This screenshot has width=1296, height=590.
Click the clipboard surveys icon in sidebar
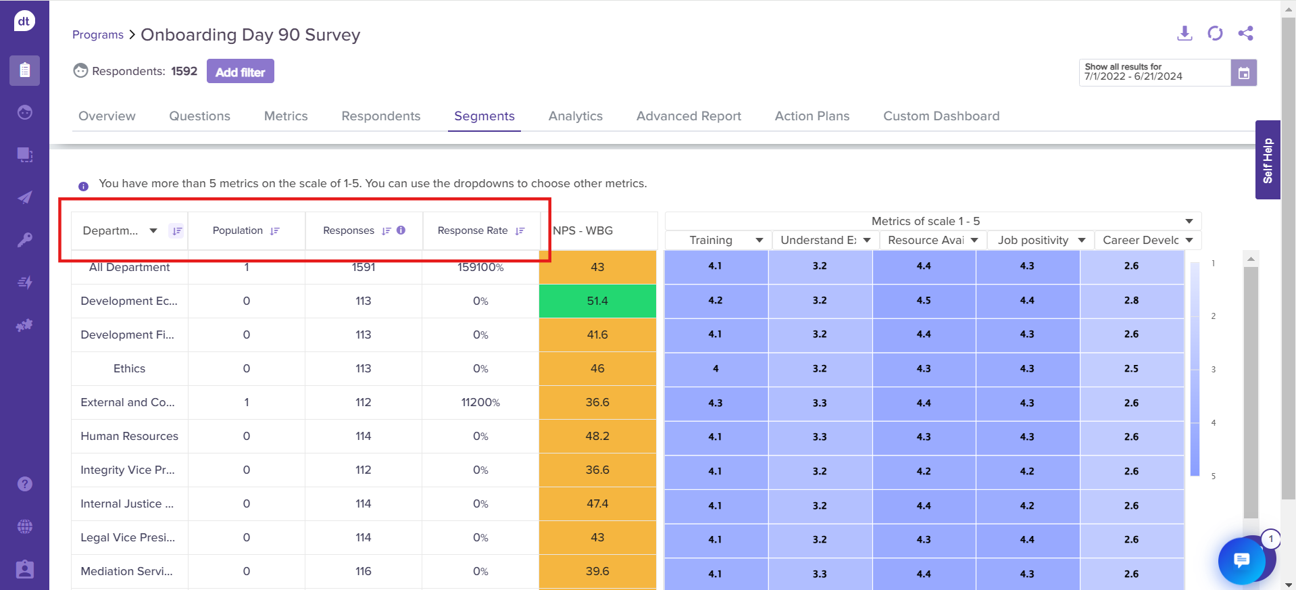25,70
